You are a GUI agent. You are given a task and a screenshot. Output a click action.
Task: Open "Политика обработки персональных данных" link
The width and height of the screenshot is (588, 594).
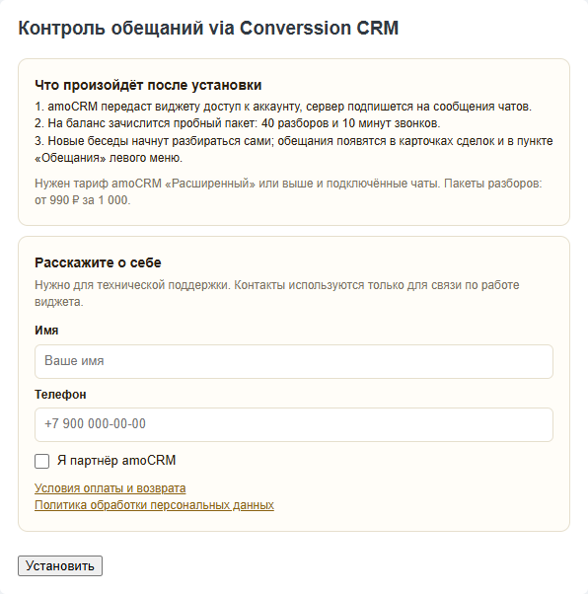(154, 505)
